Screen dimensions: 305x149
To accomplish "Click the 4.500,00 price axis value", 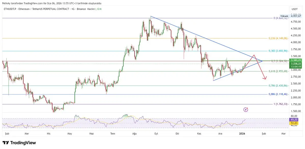I will coord(296,29).
